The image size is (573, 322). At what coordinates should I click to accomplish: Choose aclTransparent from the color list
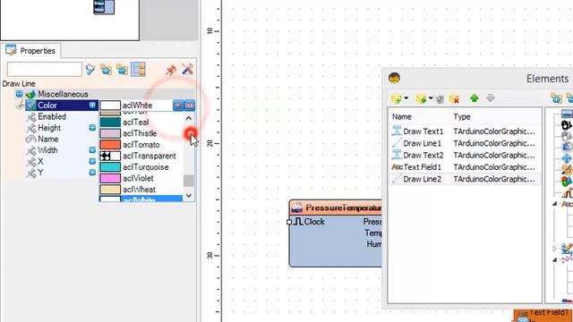pyautogui.click(x=141, y=156)
